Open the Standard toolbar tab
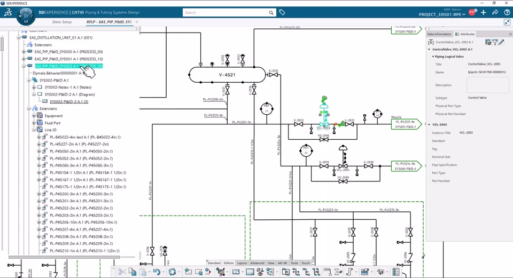This screenshot has height=278, width=513. [x=214, y=263]
